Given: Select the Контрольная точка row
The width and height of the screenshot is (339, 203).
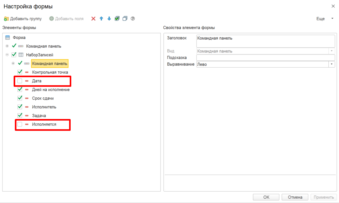Looking at the screenshot, I should (x=50, y=72).
